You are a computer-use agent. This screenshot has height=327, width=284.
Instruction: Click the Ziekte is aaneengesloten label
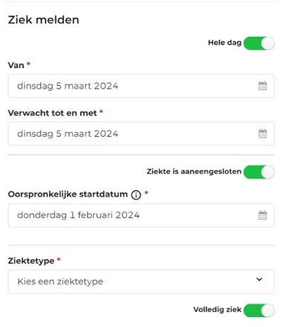point(194,172)
